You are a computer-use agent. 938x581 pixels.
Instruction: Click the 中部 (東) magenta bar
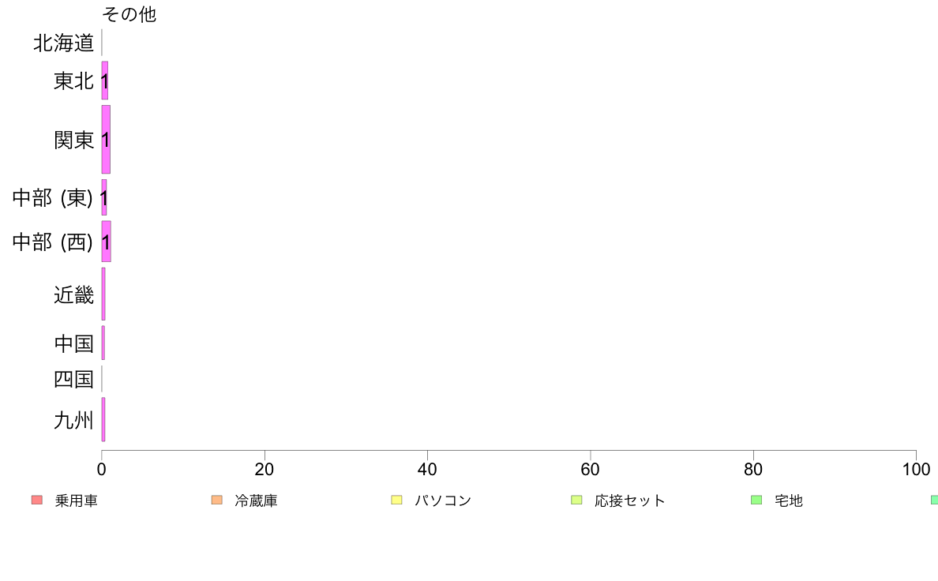(104, 197)
